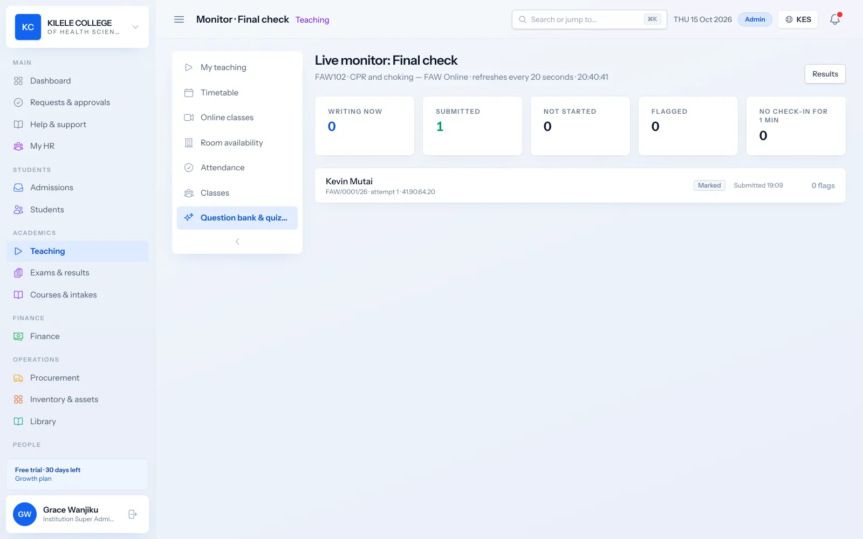Click the Timetable calendar icon
The image size is (863, 539).
189,93
